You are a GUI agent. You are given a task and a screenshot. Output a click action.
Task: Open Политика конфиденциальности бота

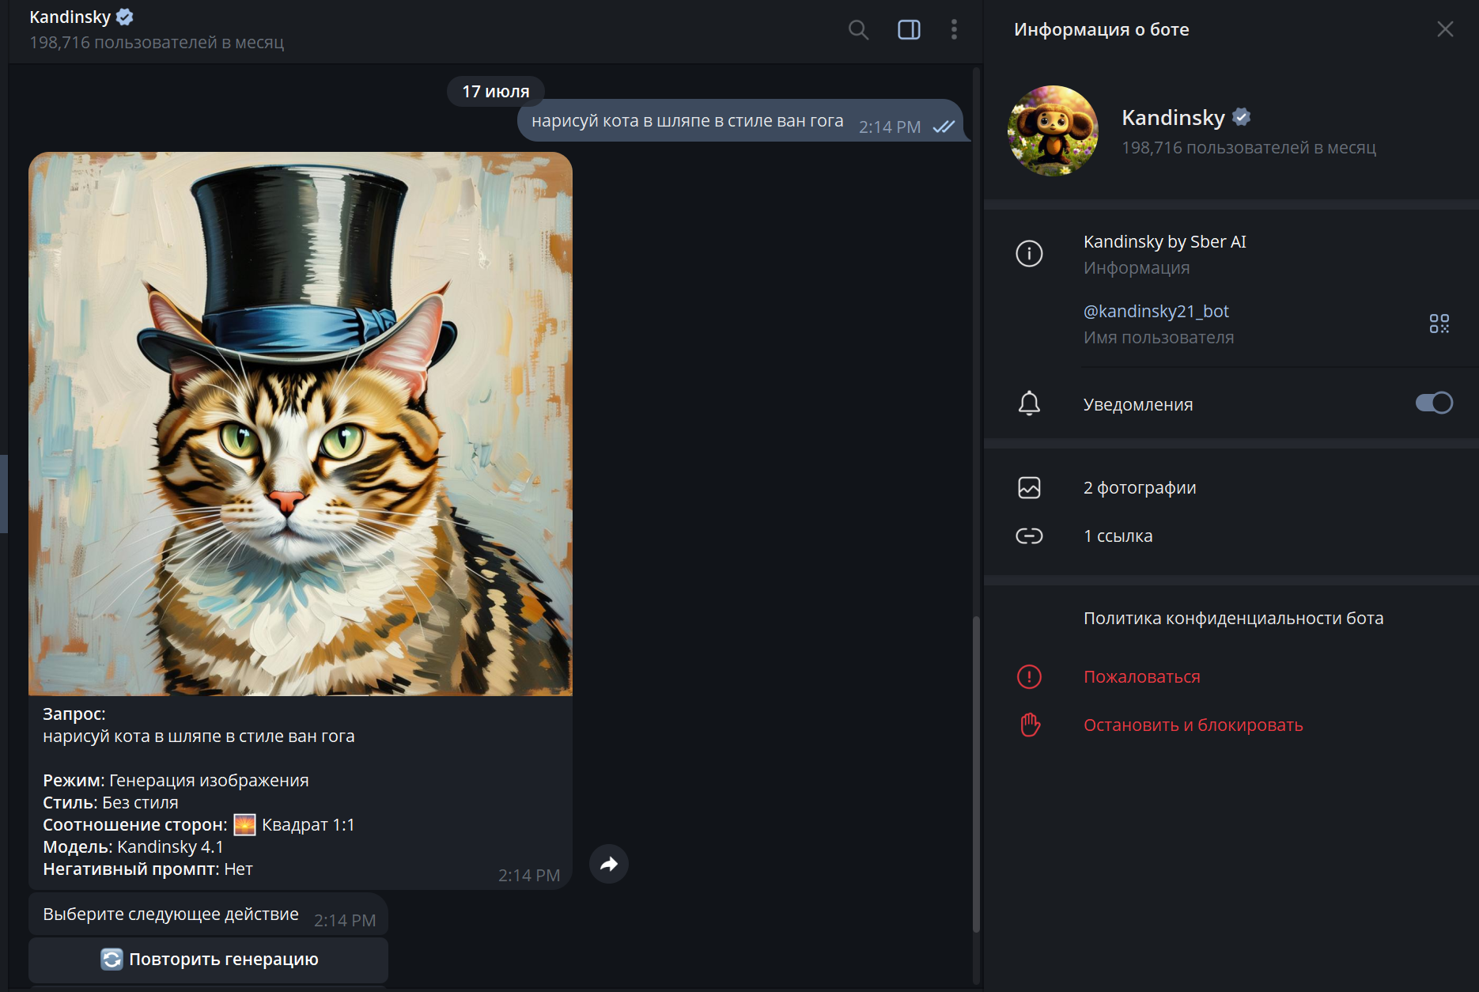(1233, 618)
